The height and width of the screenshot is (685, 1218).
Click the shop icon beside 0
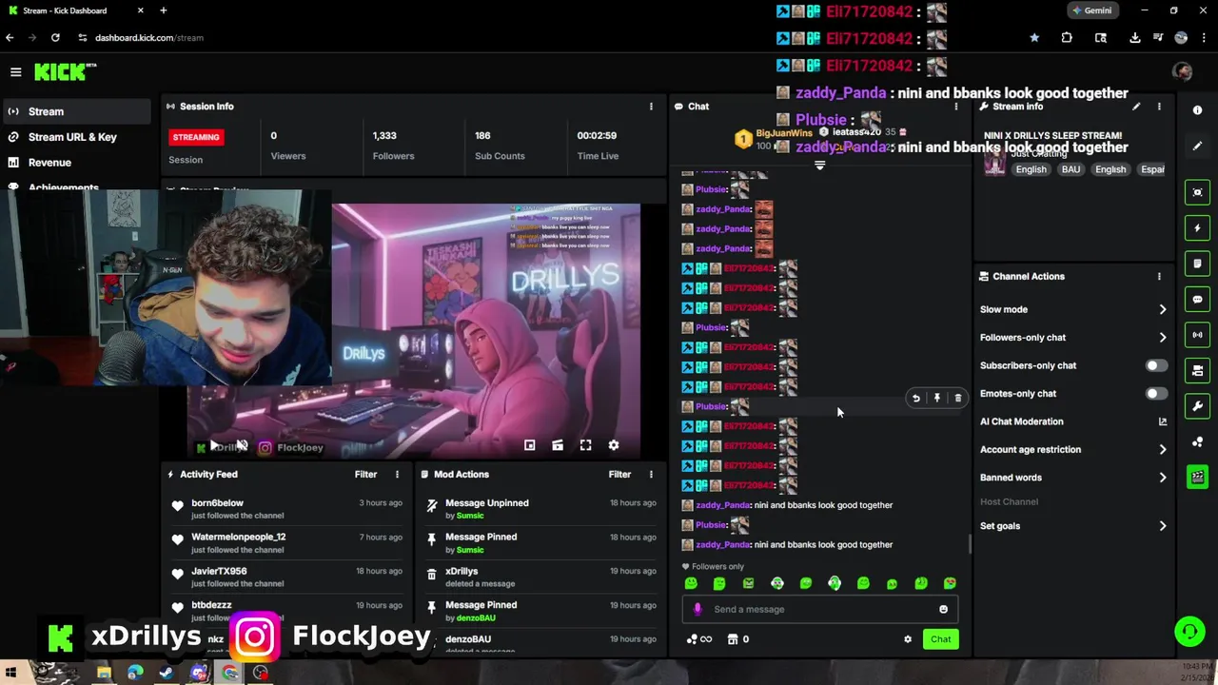click(x=733, y=639)
